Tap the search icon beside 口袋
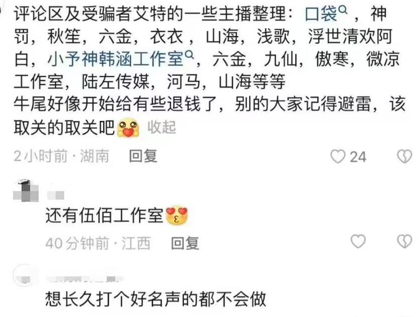 (x=343, y=10)
